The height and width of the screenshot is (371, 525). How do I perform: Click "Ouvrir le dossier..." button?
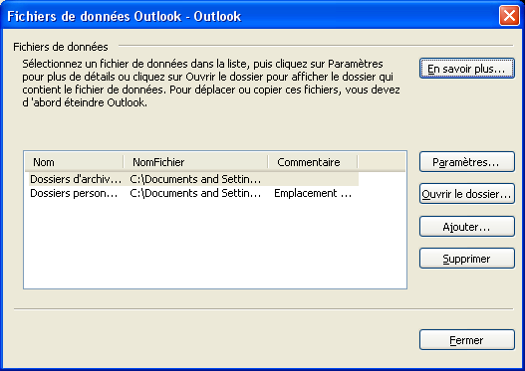click(x=467, y=194)
